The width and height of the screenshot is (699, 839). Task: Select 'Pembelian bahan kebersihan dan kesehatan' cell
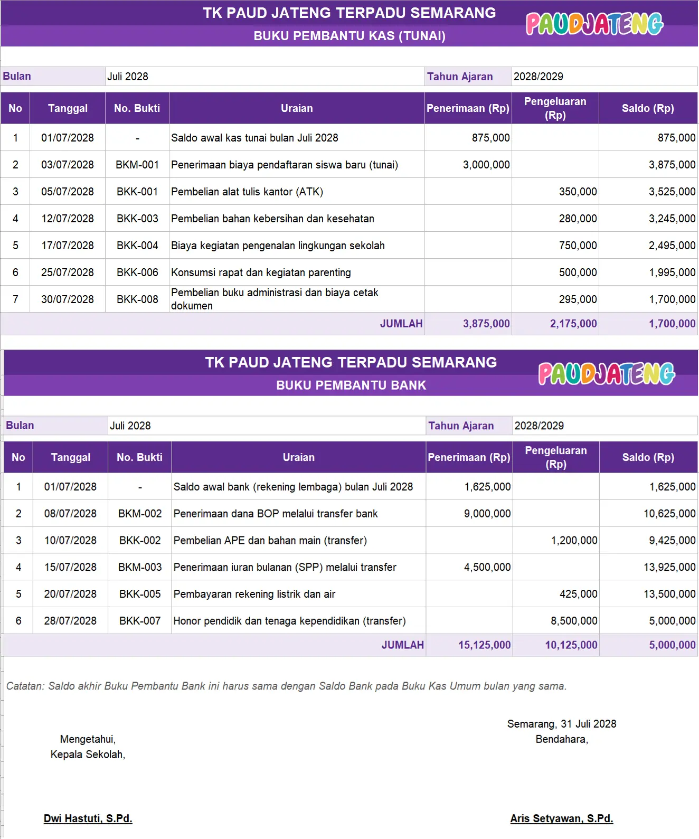coord(297,219)
